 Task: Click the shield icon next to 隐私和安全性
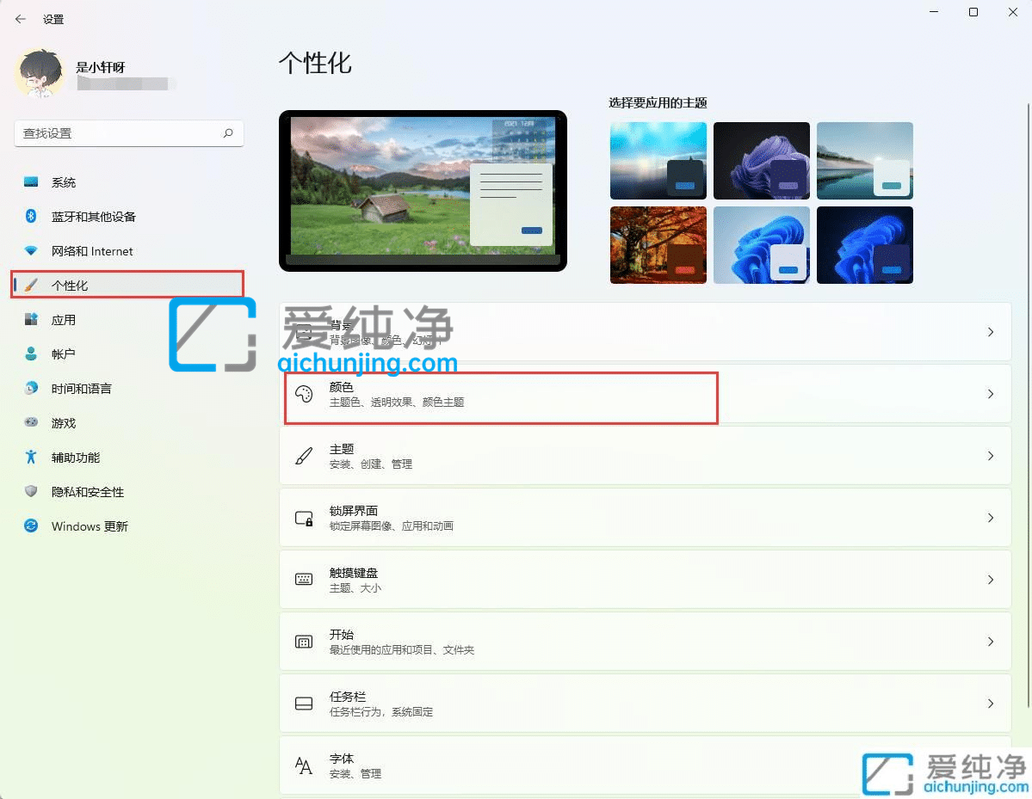(x=30, y=492)
